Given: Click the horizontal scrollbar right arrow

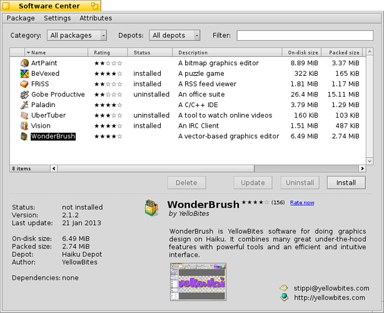Looking at the screenshot, I should [x=362, y=168].
